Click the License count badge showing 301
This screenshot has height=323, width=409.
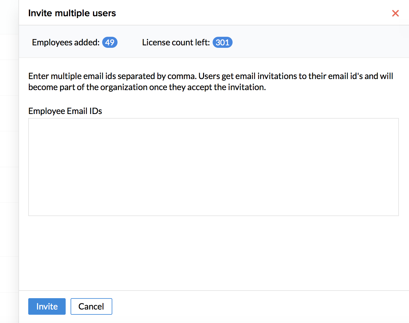(x=222, y=42)
